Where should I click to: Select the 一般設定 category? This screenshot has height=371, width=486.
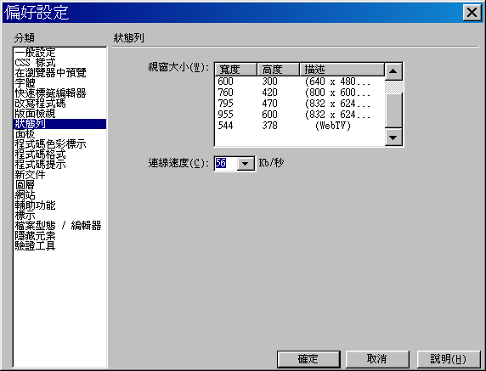[x=35, y=52]
